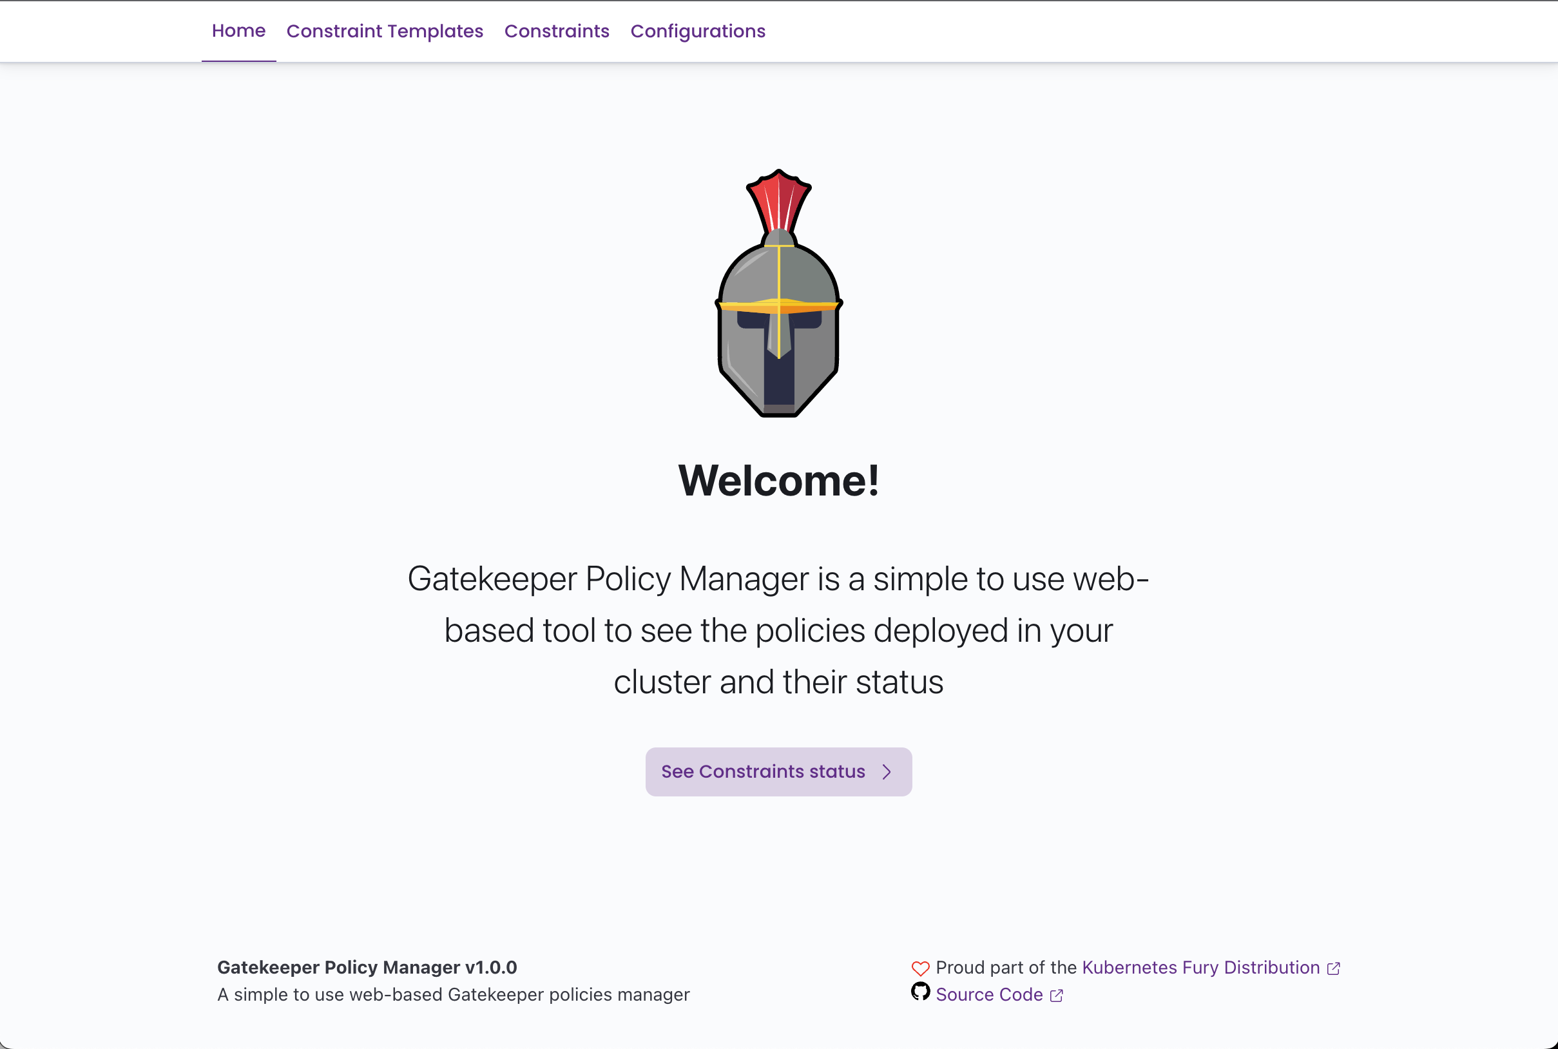This screenshot has width=1558, height=1049.
Task: Open the Home tab
Action: 238,31
